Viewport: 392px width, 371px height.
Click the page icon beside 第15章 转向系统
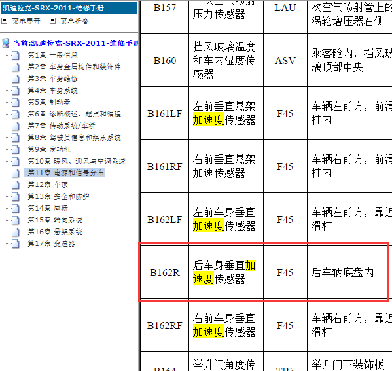[16, 220]
